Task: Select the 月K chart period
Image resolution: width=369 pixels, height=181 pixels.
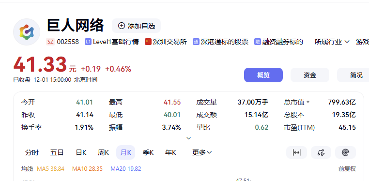Action: [126, 152]
